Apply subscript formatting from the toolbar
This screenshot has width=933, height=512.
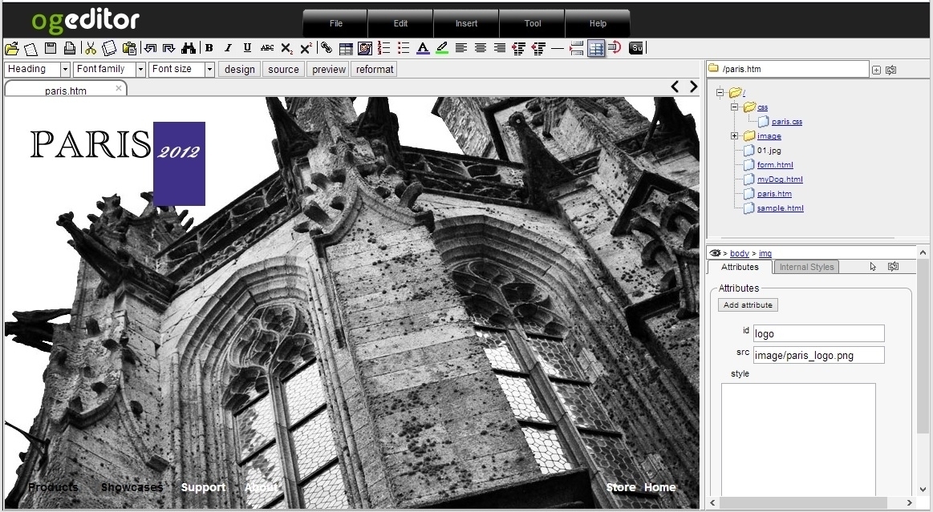286,48
